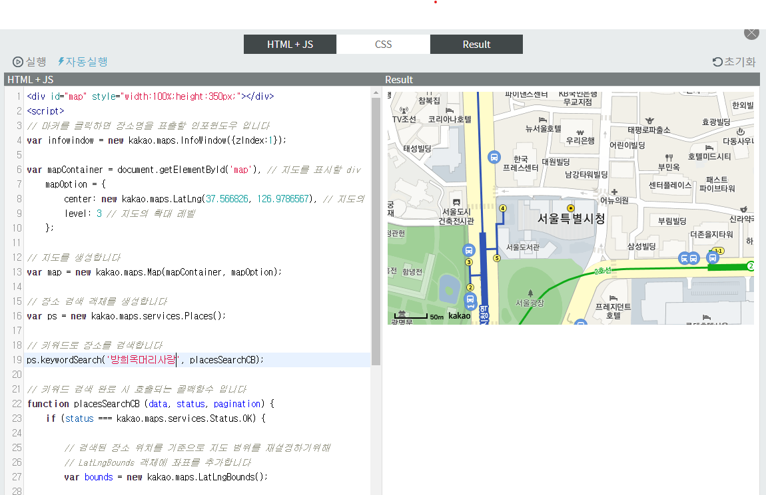Click the var ps Places declaration line
The image size is (766, 495).
coord(126,316)
